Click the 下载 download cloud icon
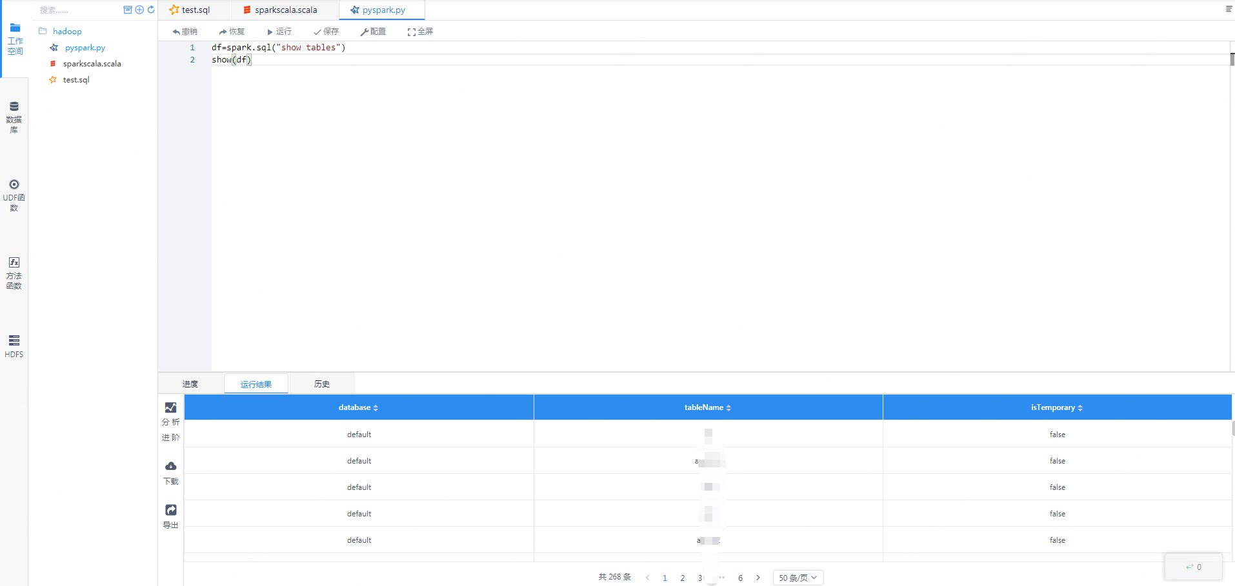 coord(170,467)
